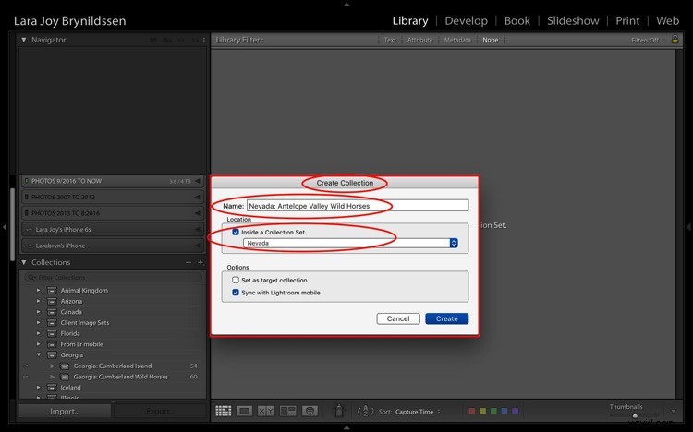Open Survey view icon
693x432 pixels.
[x=287, y=412]
